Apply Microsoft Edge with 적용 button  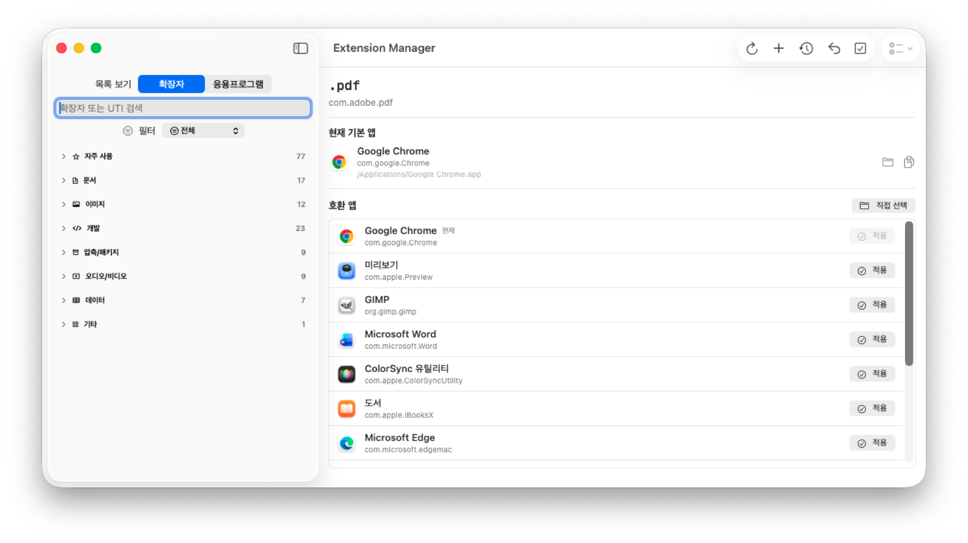872,443
